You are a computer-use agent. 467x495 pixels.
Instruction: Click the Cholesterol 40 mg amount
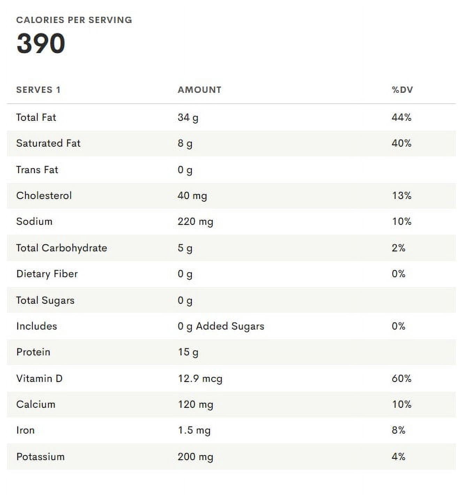pyautogui.click(x=192, y=196)
